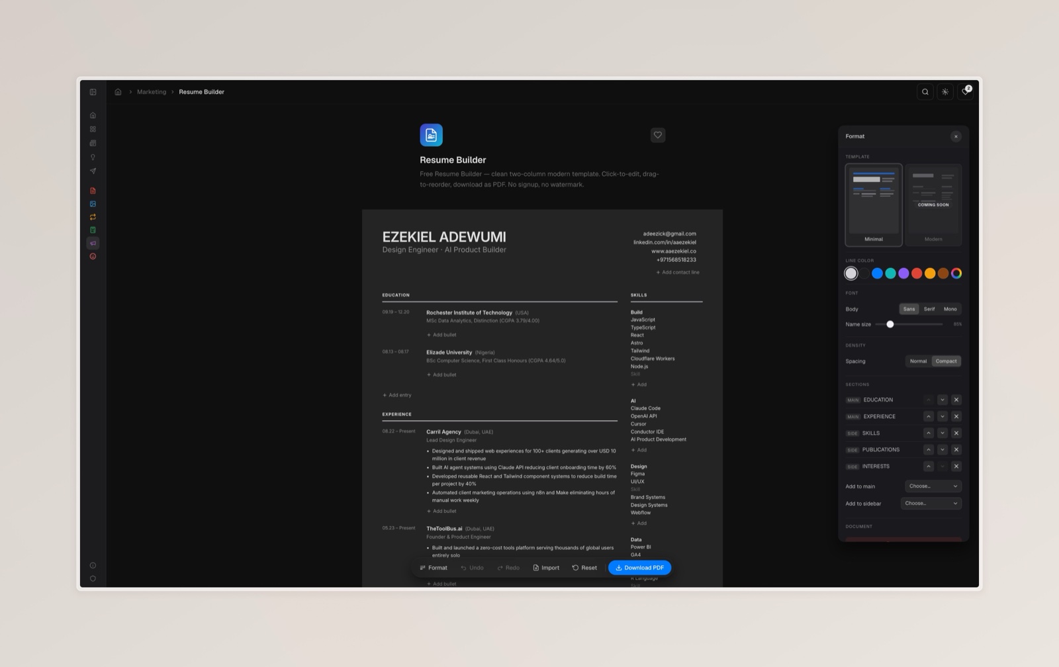
Task: Open the Add to sidebar Choose dropdown
Action: coord(931,503)
